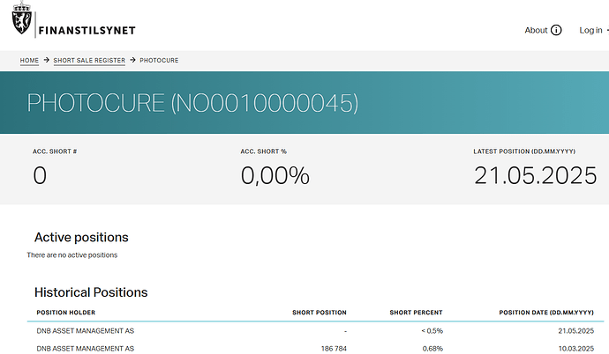Click the 186 784 short position cell

[x=334, y=349]
